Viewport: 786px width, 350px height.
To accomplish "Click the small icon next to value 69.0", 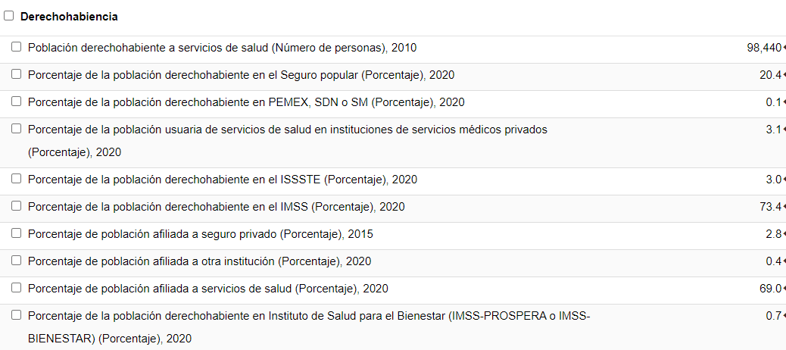I will (784, 289).
